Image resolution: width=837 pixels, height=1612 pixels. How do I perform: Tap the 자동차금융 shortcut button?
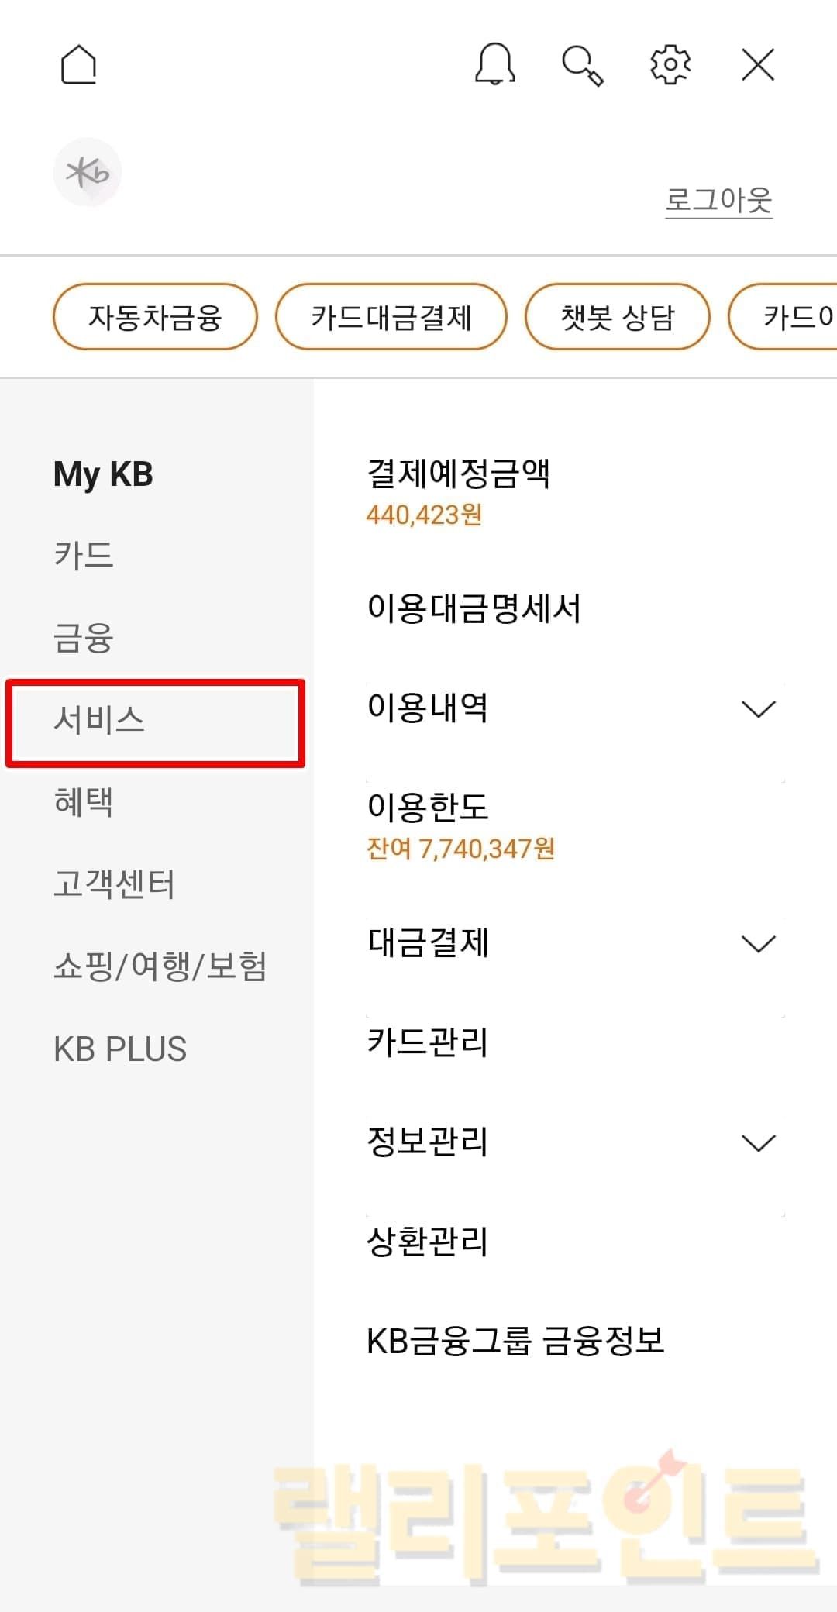tap(155, 317)
